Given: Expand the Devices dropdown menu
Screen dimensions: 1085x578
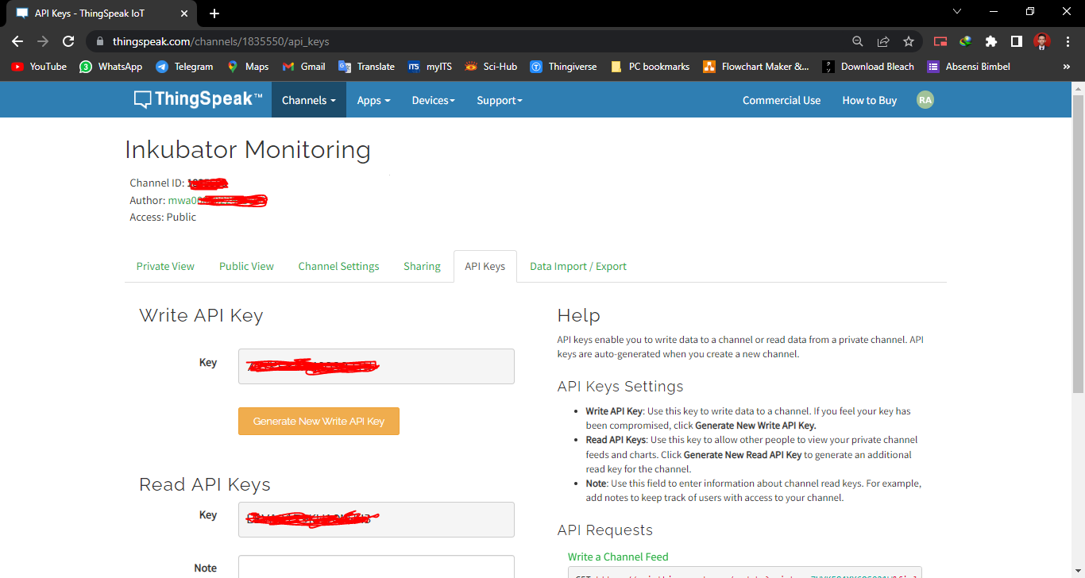Looking at the screenshot, I should point(433,100).
